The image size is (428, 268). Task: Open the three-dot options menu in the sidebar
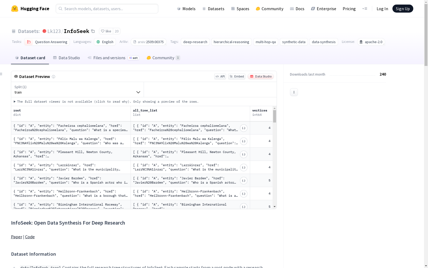click(x=294, y=92)
